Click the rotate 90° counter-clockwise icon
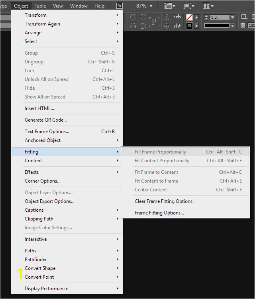The height and width of the screenshot is (299, 255). 143,17
